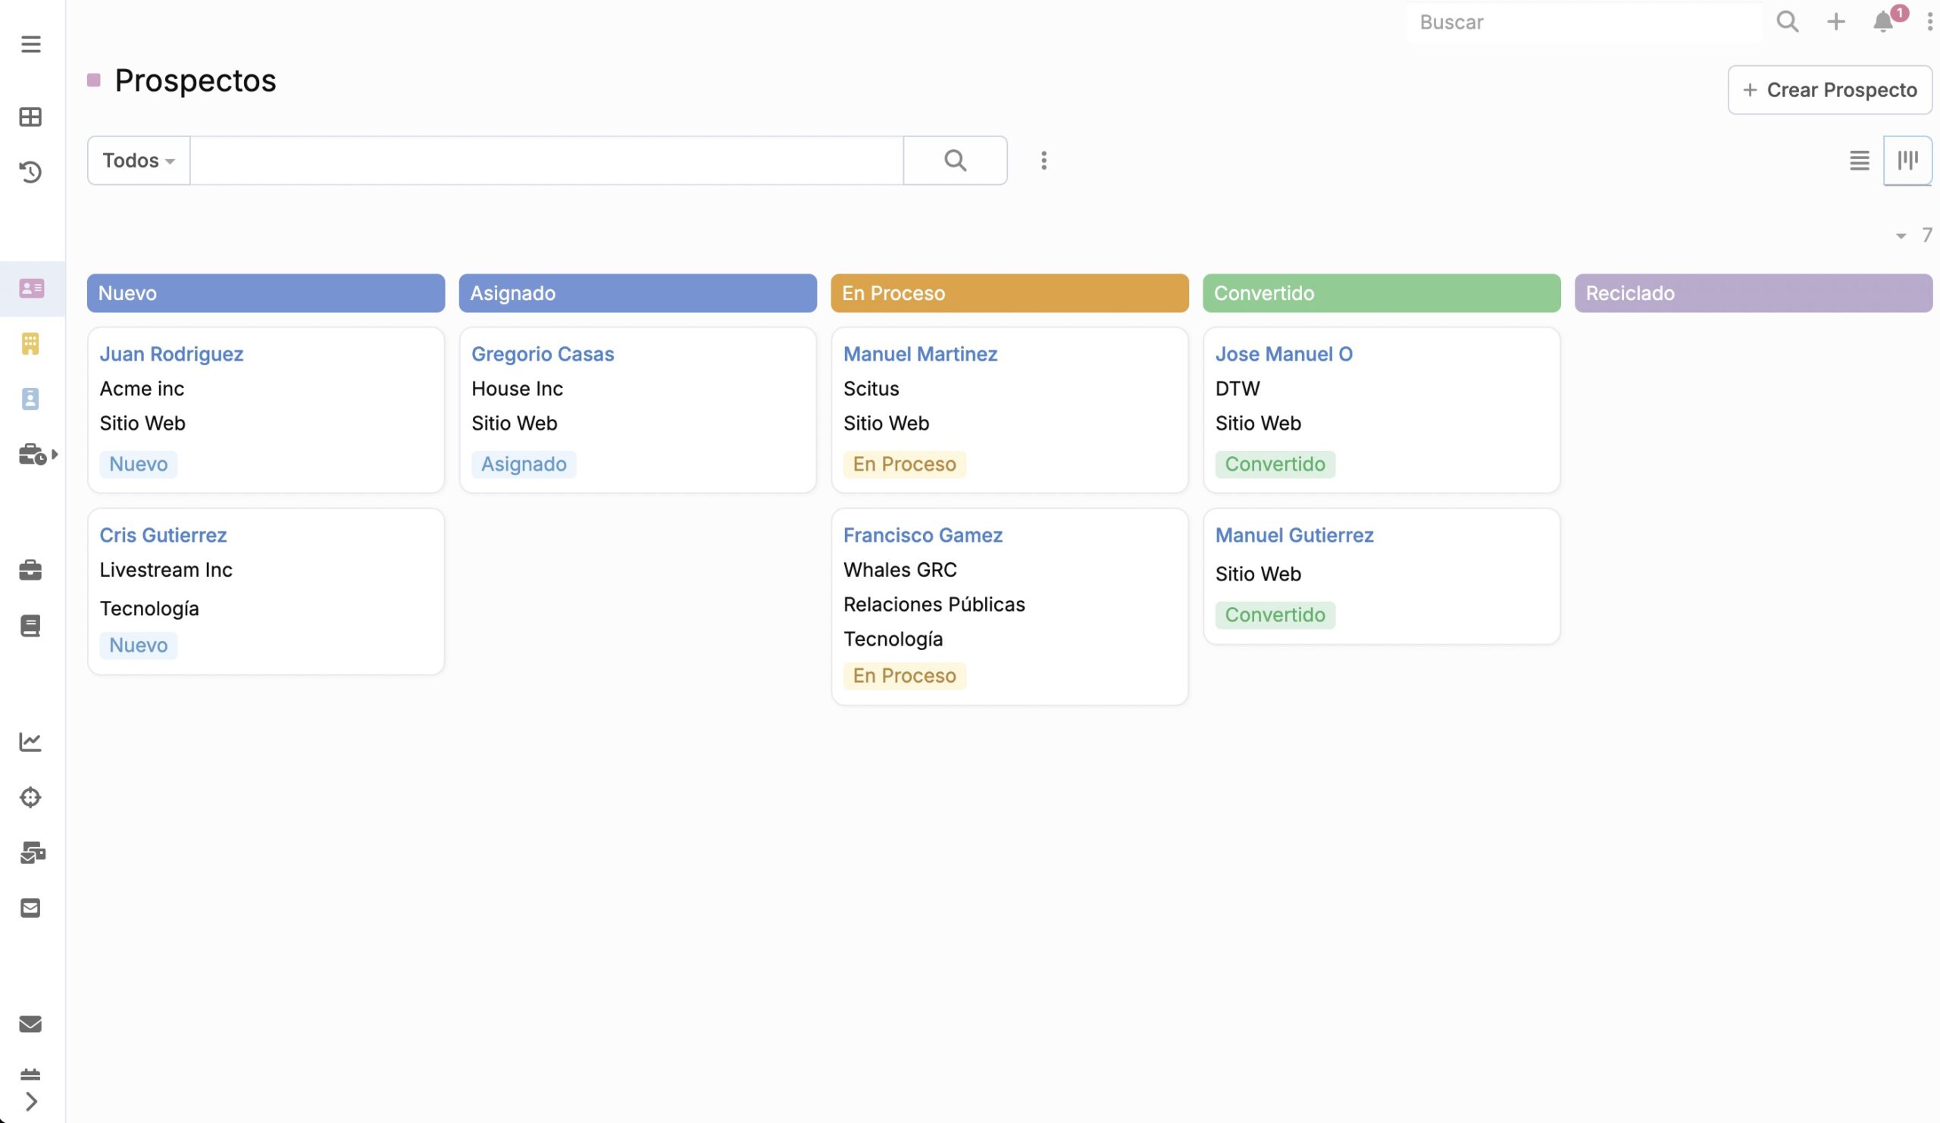Open the outlined envelope icon in the sidebar
Viewport: 1940px width, 1123px height.
(31, 909)
